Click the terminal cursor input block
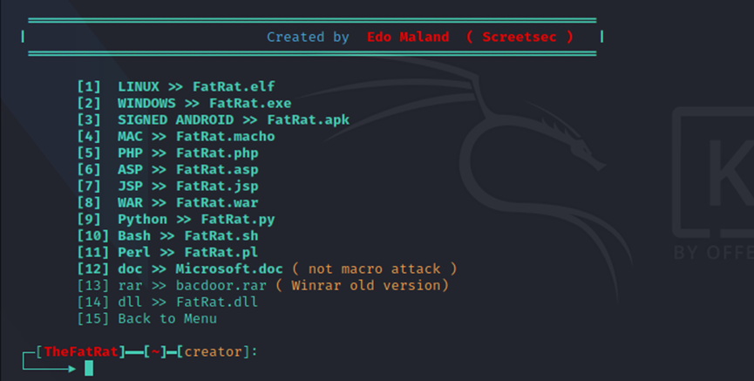 (x=88, y=368)
